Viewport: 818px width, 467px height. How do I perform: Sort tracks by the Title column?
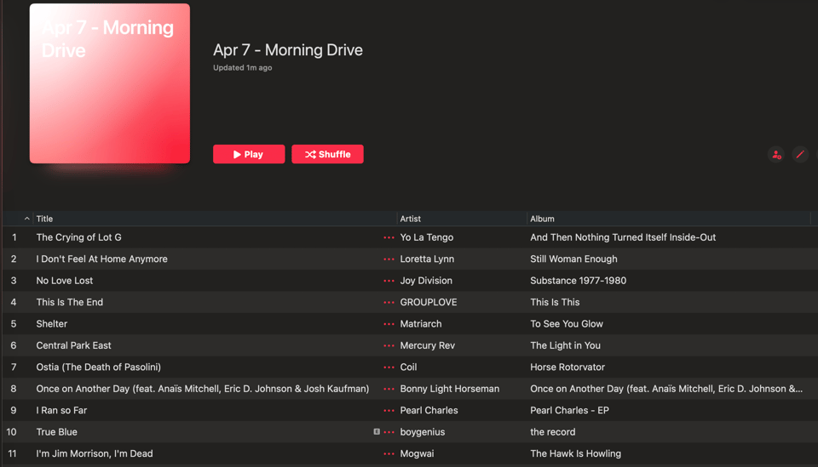point(44,219)
